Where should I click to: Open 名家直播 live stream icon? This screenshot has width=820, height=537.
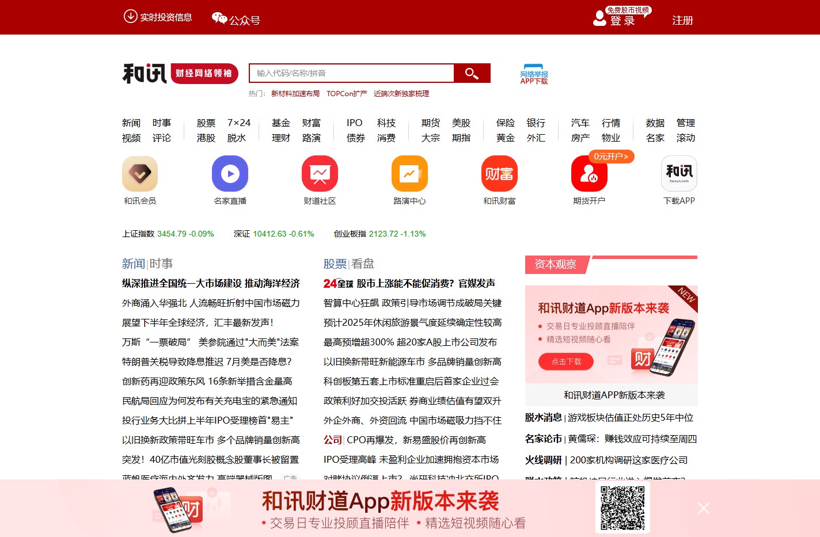[230, 173]
